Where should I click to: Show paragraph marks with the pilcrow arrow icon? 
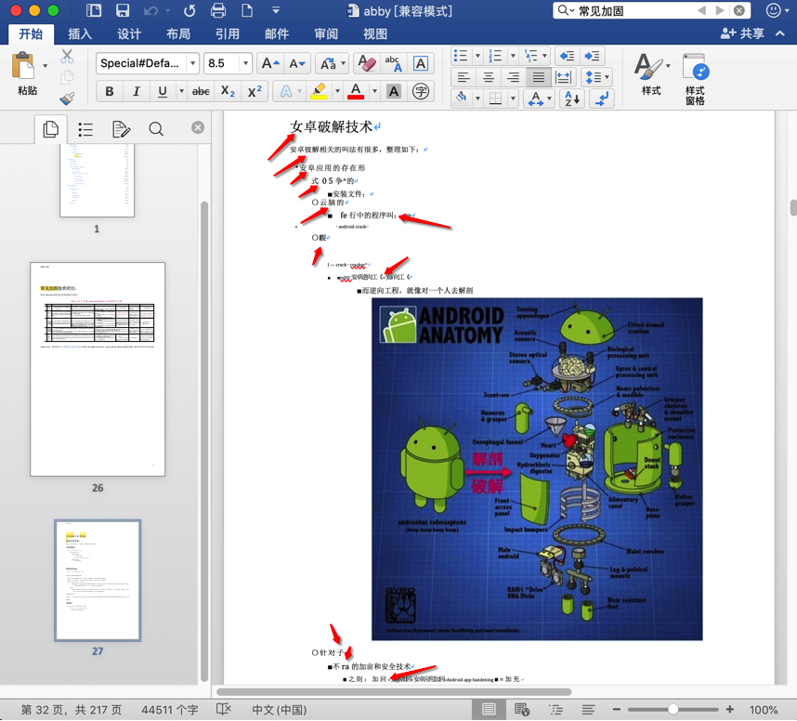(602, 98)
